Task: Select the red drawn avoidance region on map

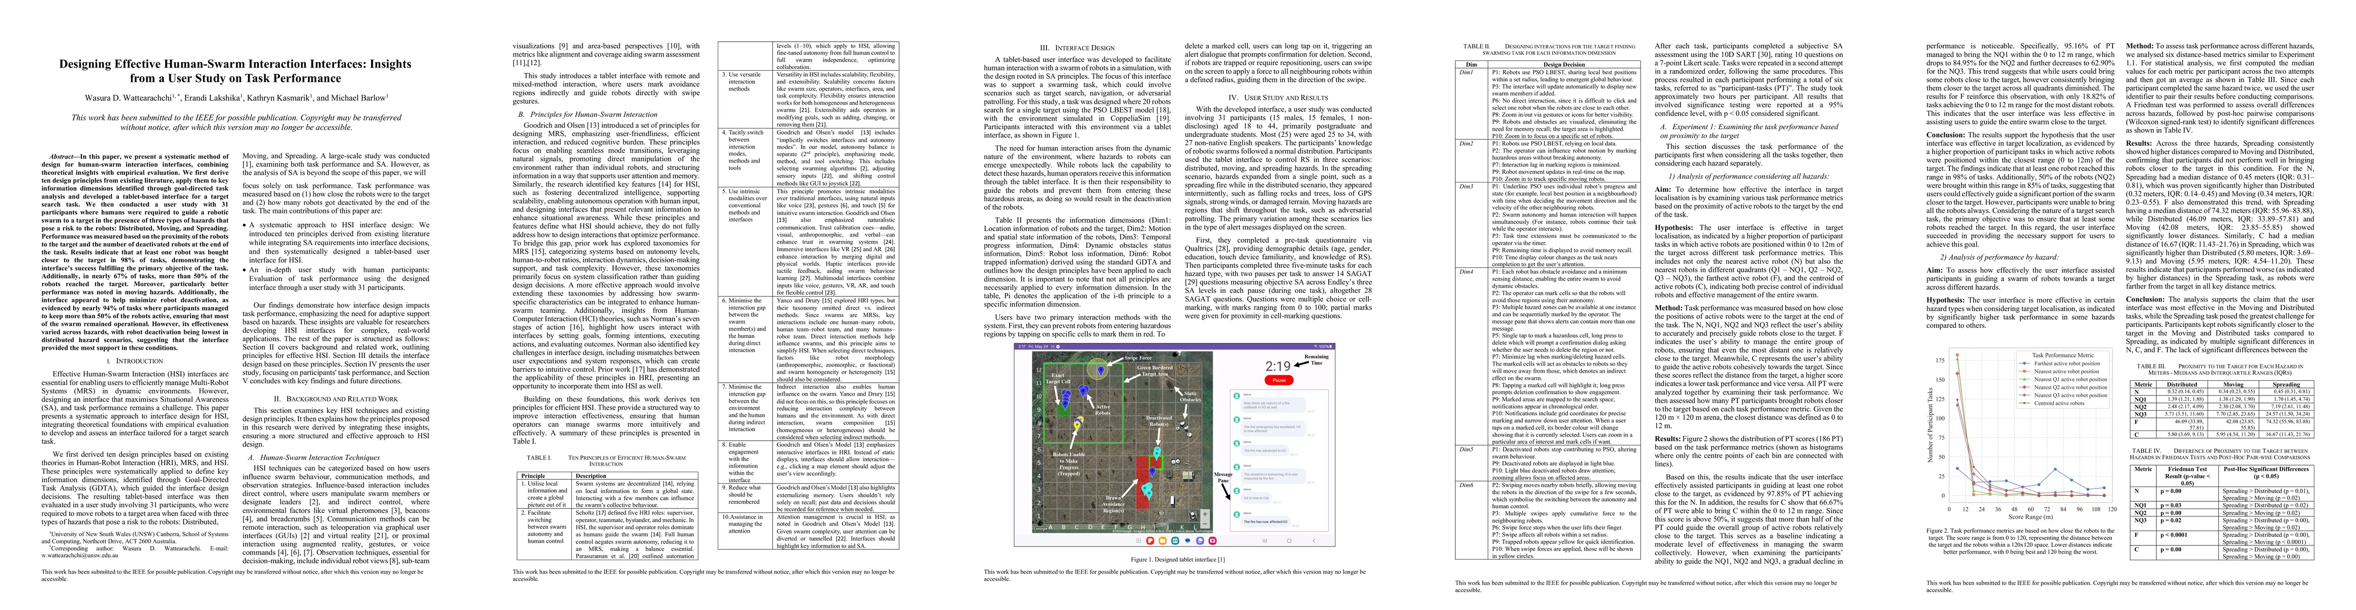Action: [1142, 483]
